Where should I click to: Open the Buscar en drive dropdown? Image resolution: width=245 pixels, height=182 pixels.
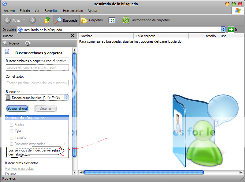point(66,98)
